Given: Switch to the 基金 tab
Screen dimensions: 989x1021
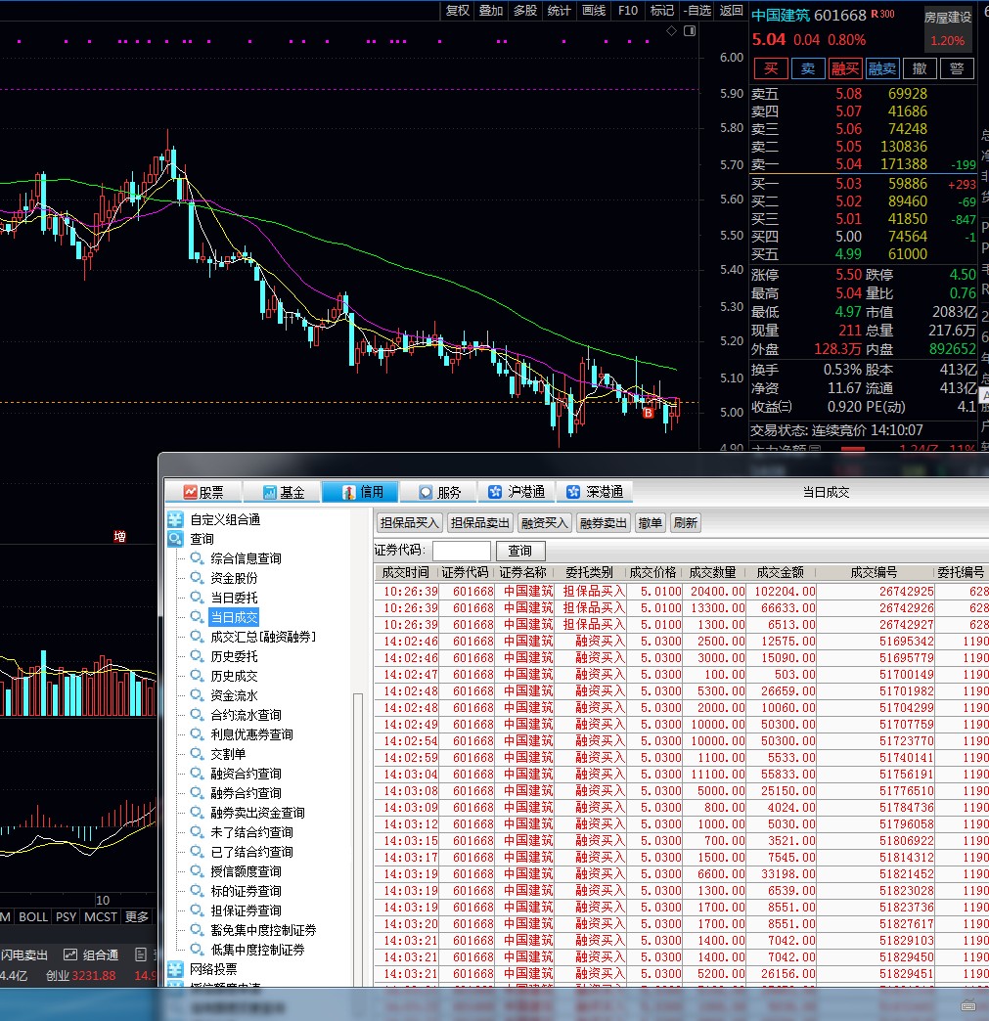Looking at the screenshot, I should (x=283, y=492).
